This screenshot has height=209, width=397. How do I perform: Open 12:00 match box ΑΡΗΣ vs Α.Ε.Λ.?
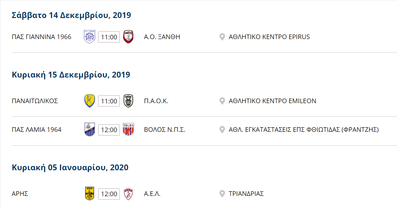[x=109, y=194]
